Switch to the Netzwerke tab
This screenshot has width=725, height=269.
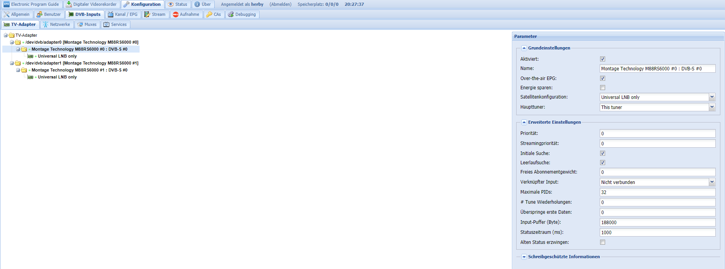(x=56, y=24)
